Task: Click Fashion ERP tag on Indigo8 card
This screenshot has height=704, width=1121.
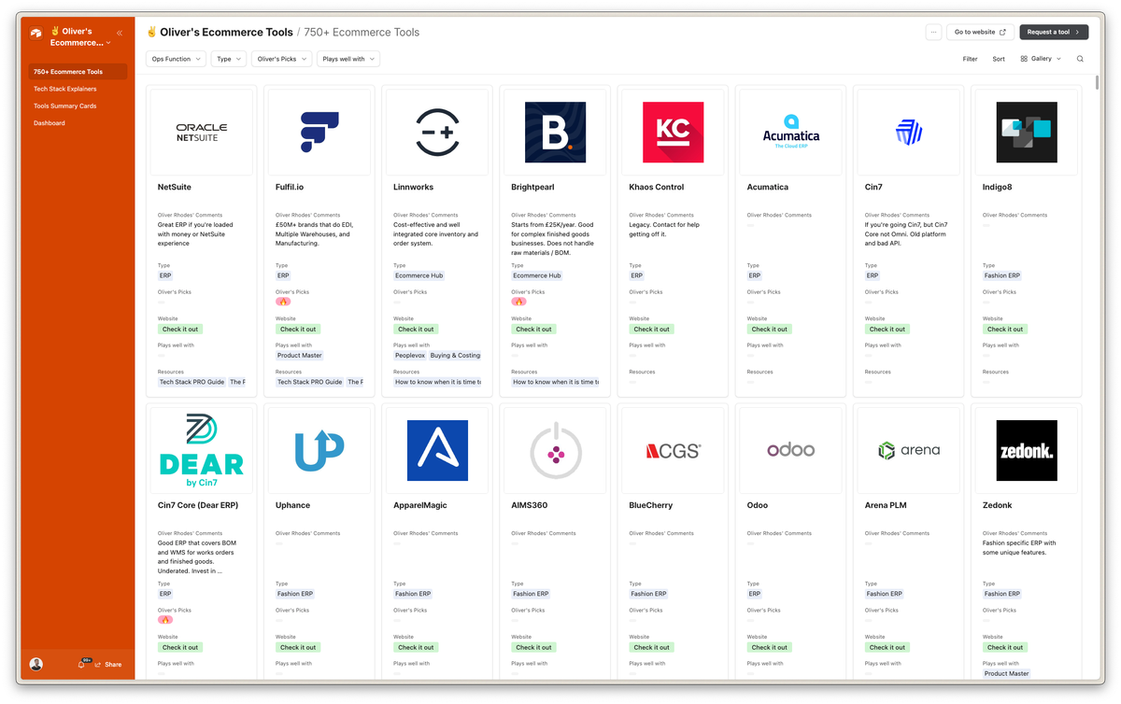Action: tap(1002, 275)
